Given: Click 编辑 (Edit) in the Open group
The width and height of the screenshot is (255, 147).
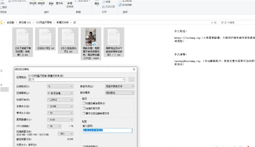Looking at the screenshot, I should [106, 2].
